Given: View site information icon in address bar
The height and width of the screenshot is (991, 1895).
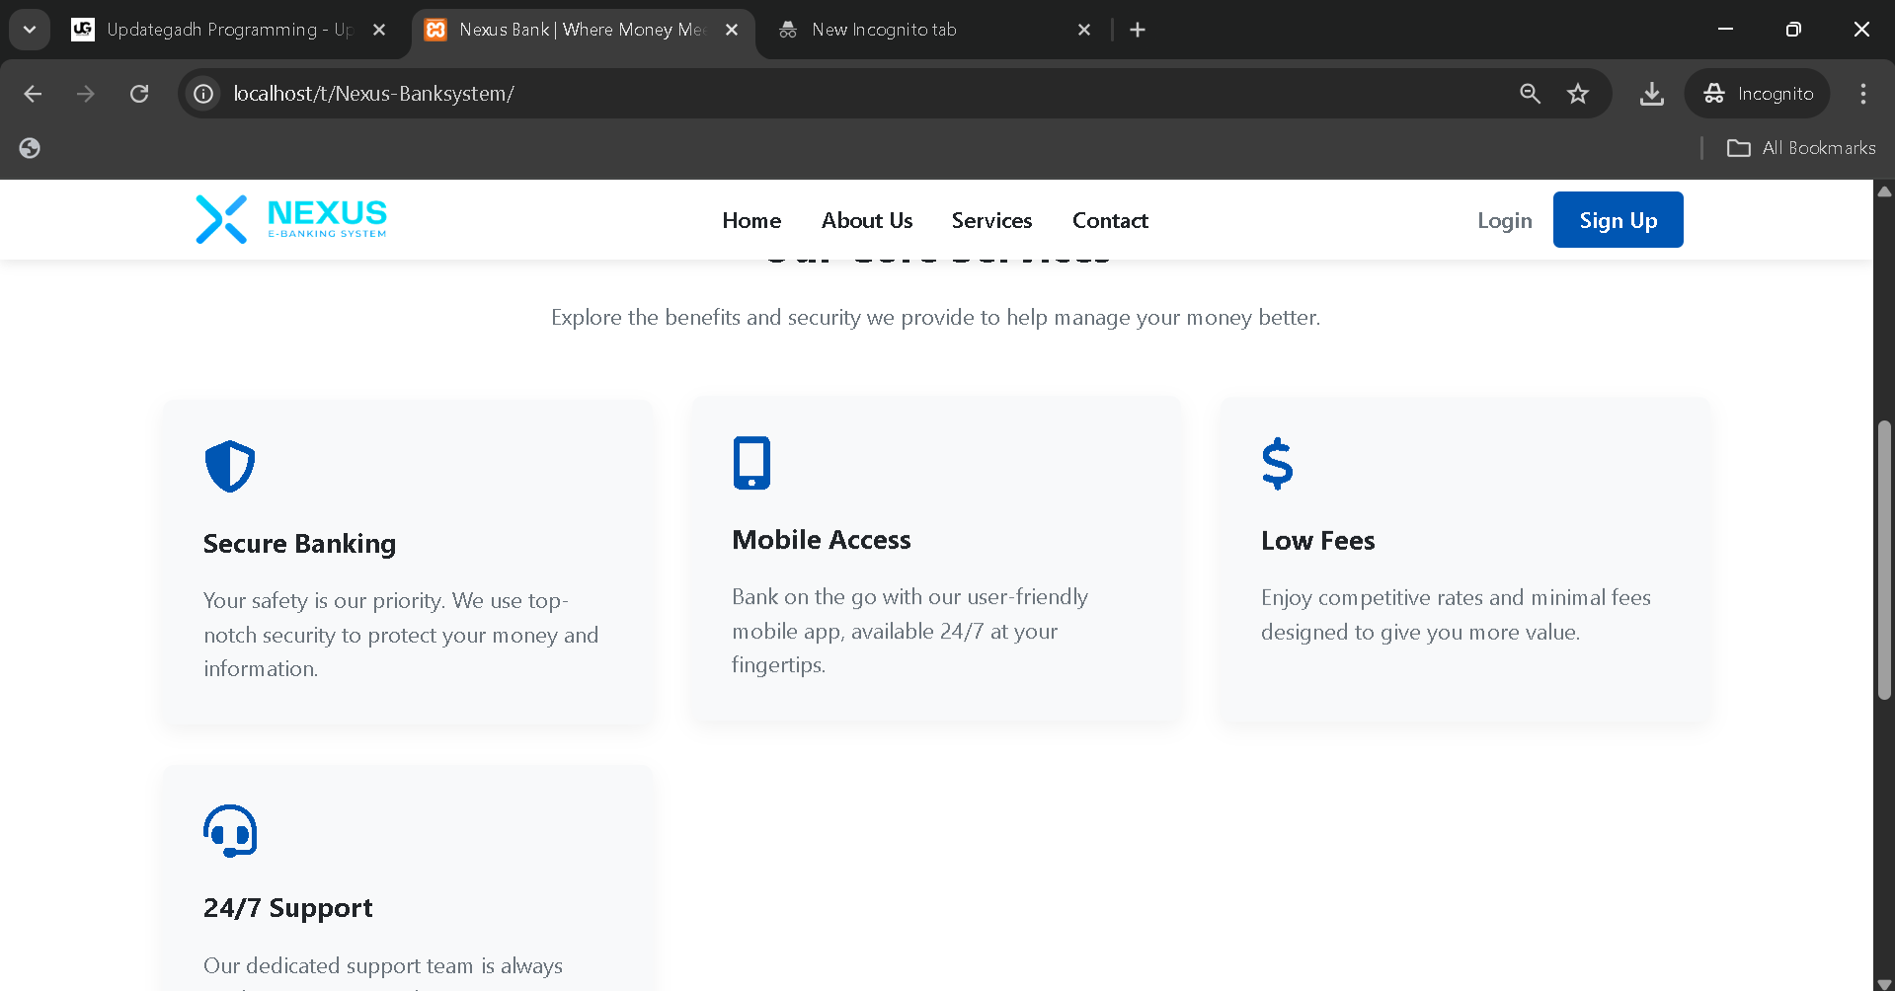Looking at the screenshot, I should coord(203,94).
